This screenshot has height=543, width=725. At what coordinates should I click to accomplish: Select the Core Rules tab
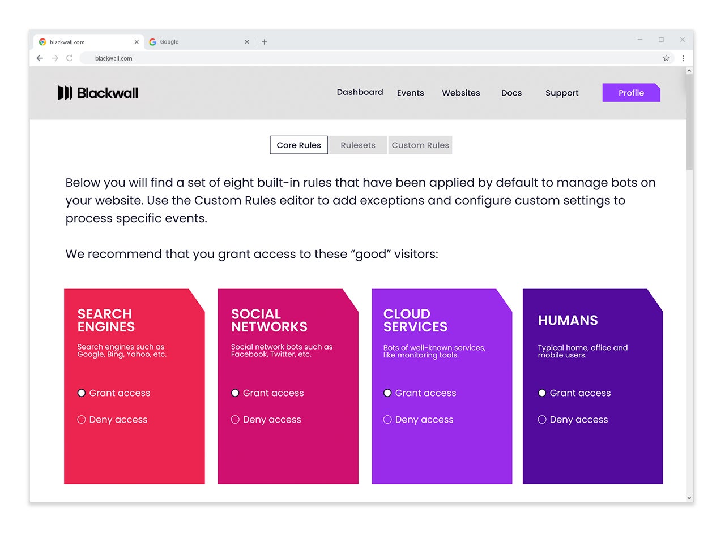point(298,145)
